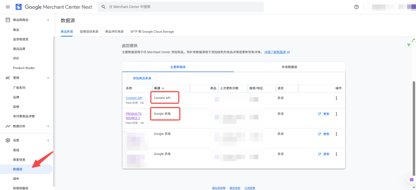Open the Content API data source link

(134, 98)
